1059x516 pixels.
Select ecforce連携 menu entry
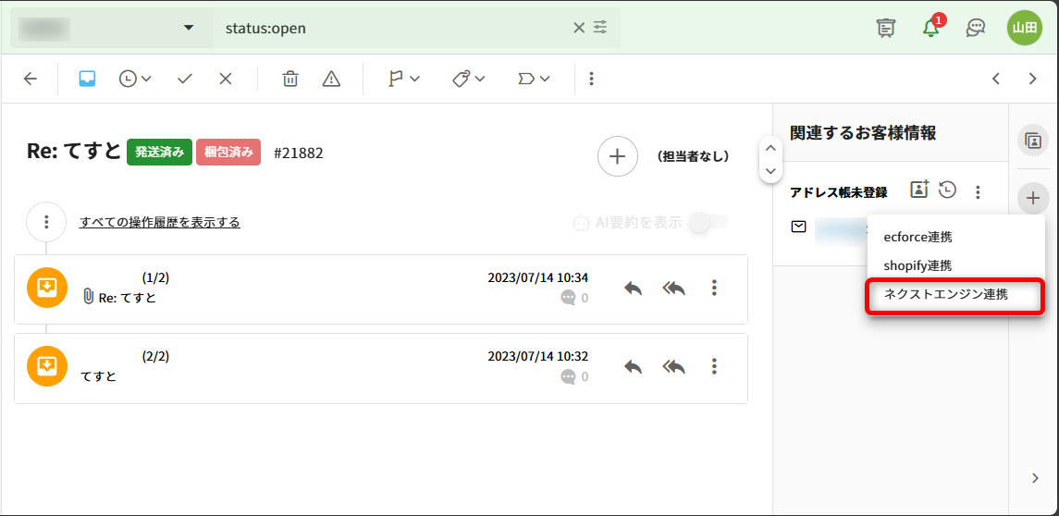click(917, 237)
